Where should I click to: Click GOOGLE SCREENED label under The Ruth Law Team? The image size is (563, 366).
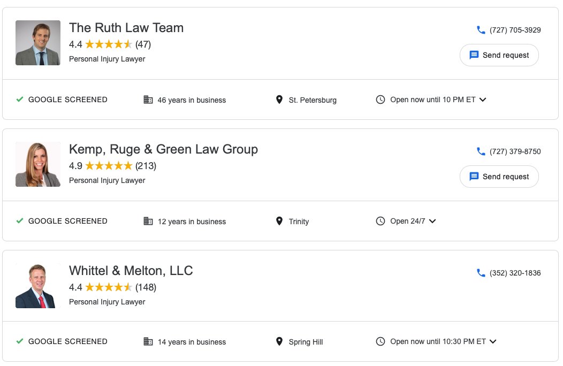point(68,100)
